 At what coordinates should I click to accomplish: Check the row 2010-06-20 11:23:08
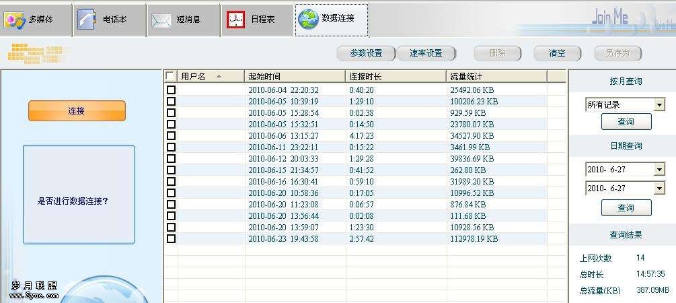(171, 204)
